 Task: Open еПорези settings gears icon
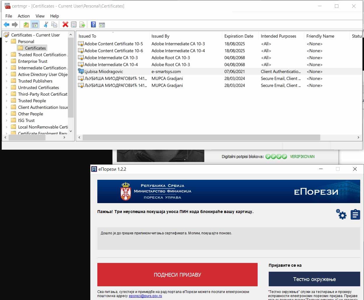(x=341, y=214)
